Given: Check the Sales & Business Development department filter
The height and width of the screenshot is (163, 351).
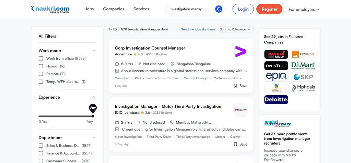Looking at the screenshot, I should 41,146.
